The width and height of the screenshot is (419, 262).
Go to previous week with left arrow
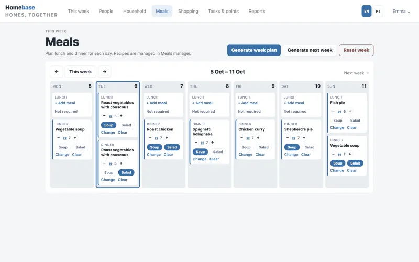57,72
